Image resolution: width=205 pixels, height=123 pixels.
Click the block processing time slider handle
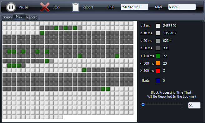coord(143,105)
